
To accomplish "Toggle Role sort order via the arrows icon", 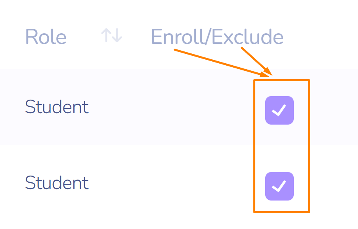I will (x=111, y=36).
